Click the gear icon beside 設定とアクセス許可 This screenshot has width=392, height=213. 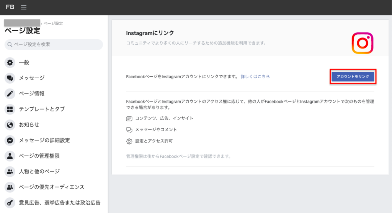pyautogui.click(x=129, y=141)
